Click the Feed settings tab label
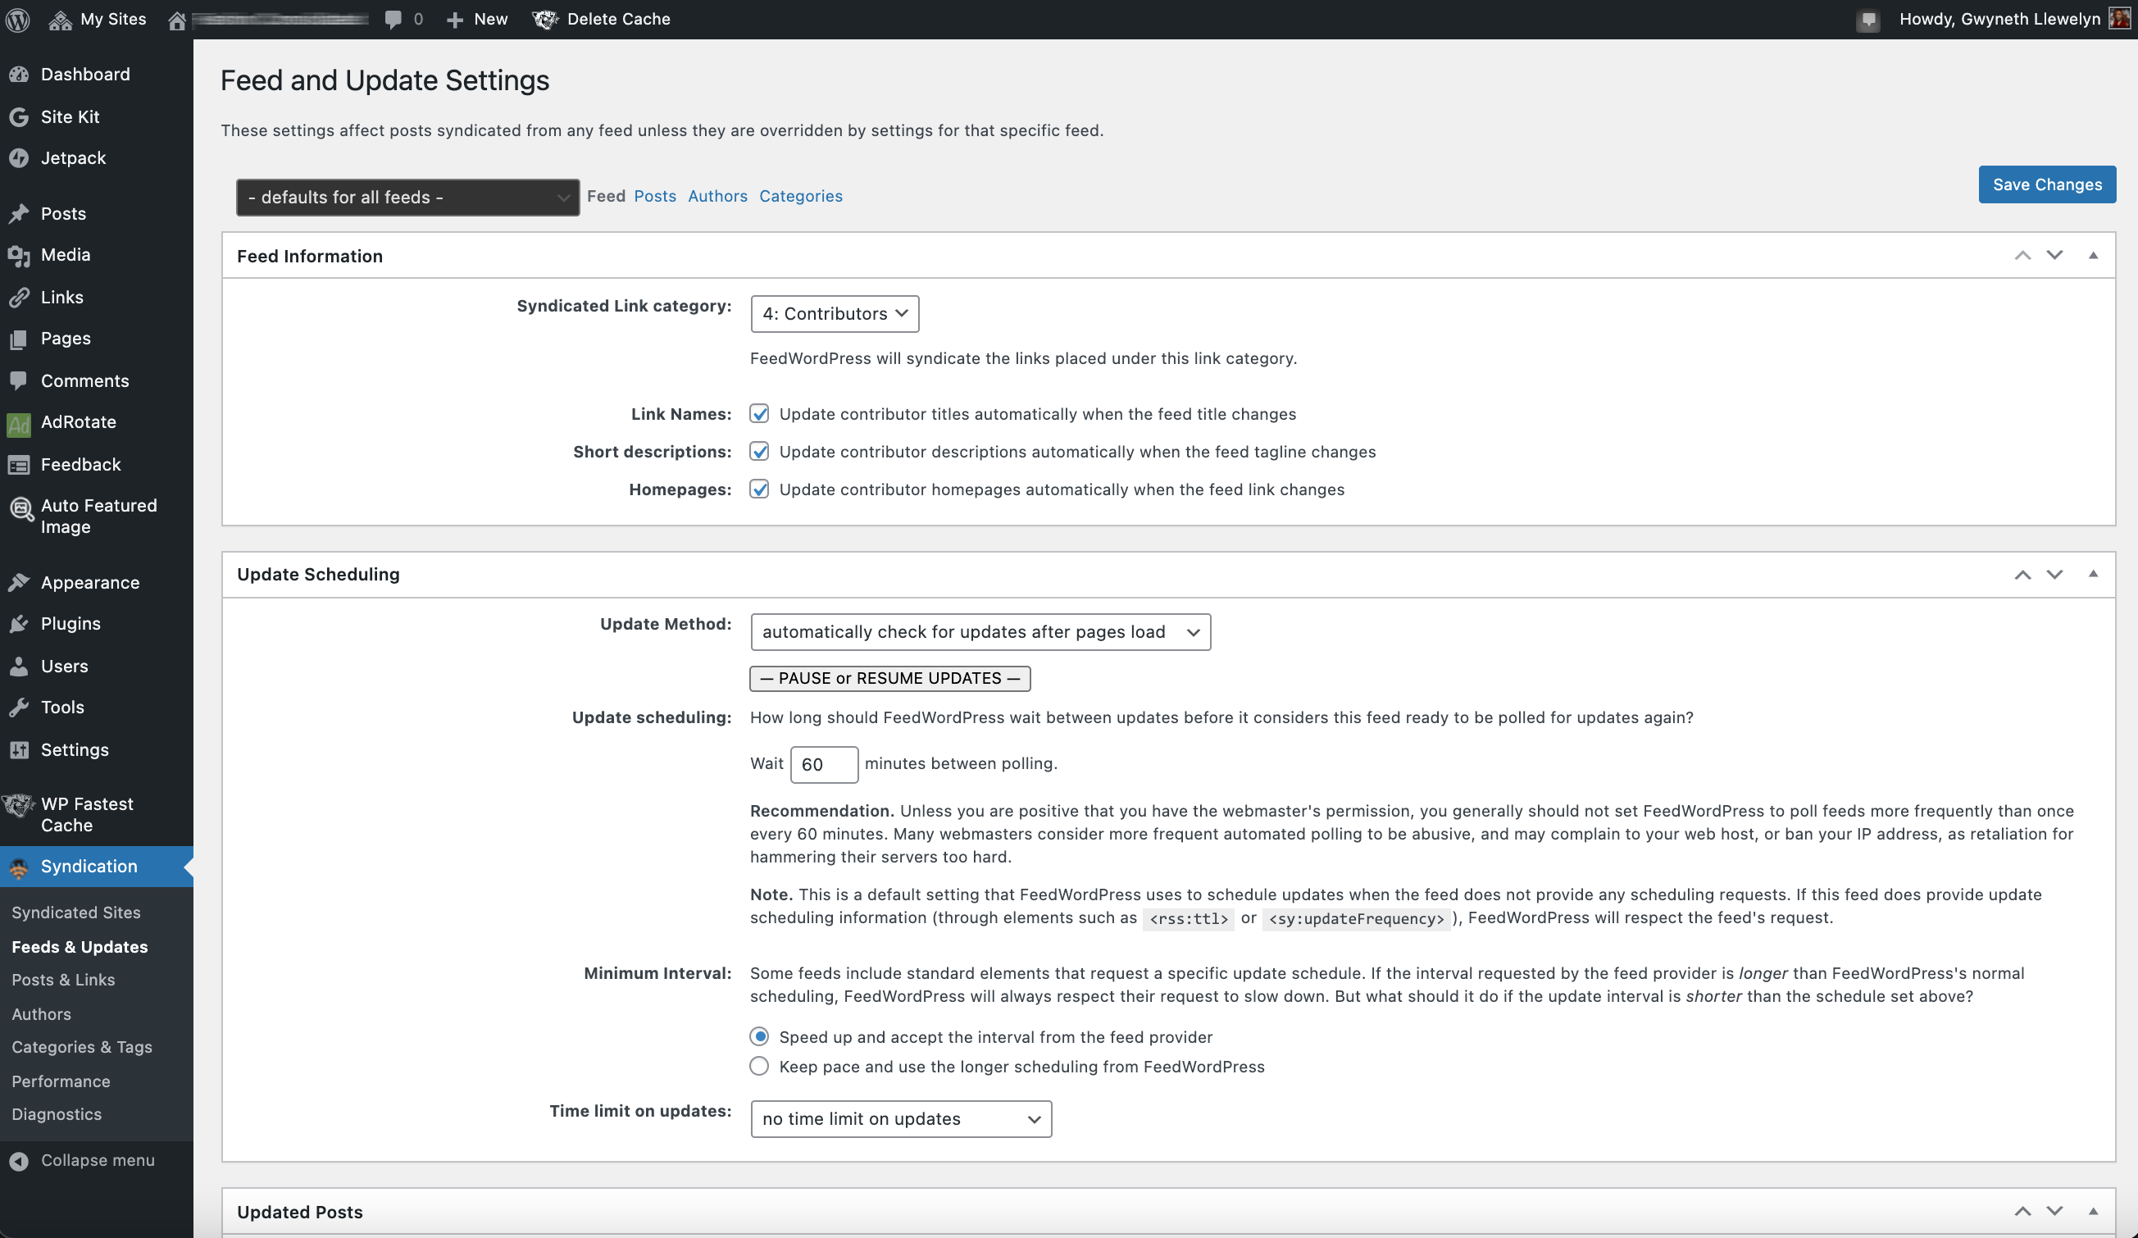 tap(606, 196)
